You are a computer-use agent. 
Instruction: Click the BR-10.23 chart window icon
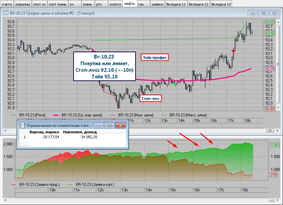click(x=6, y=13)
